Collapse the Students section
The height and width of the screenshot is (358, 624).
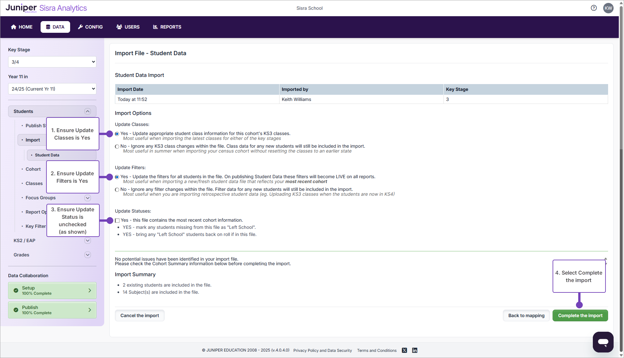click(87, 111)
